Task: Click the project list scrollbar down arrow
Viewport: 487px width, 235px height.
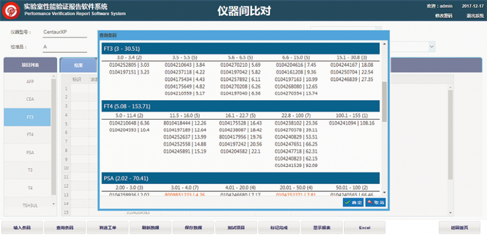Action: pos(54,204)
